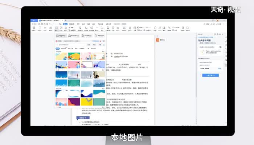Pick the green and orange person thumbnail

click(x=74, y=56)
